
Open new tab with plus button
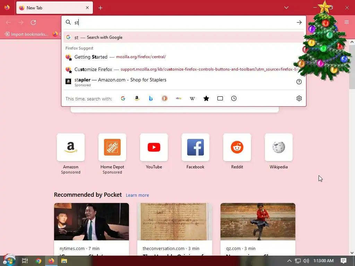pos(101,8)
